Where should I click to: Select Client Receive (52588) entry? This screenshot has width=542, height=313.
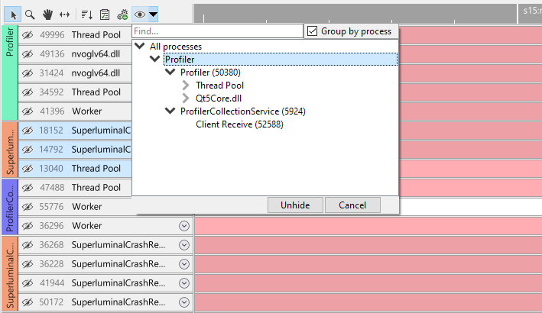[239, 124]
